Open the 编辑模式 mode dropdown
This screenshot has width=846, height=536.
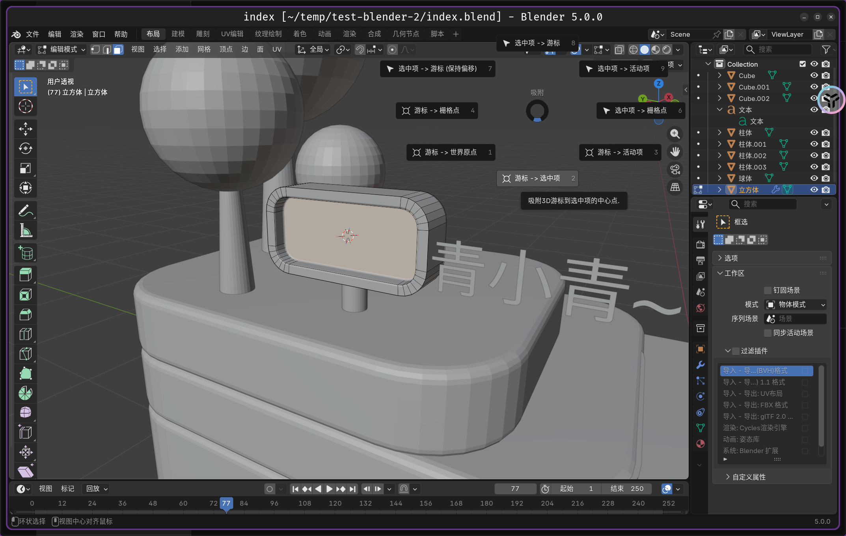(61, 49)
